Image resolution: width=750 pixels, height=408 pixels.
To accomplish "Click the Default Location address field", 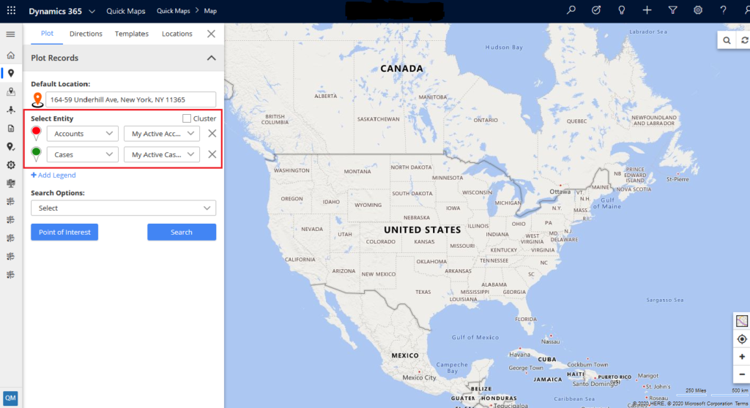I will (130, 99).
